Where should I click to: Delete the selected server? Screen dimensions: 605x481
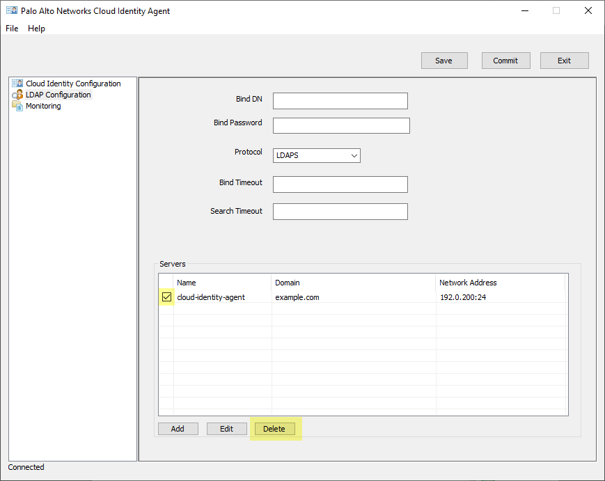point(274,429)
